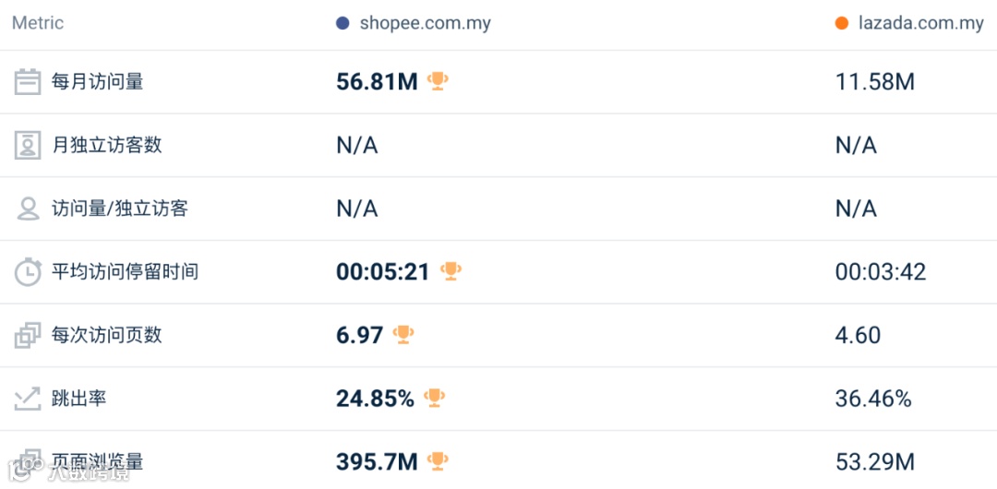This screenshot has width=997, height=489.
Task: Click the stacked pages icon beside 每次访问页数
Action: [28, 335]
